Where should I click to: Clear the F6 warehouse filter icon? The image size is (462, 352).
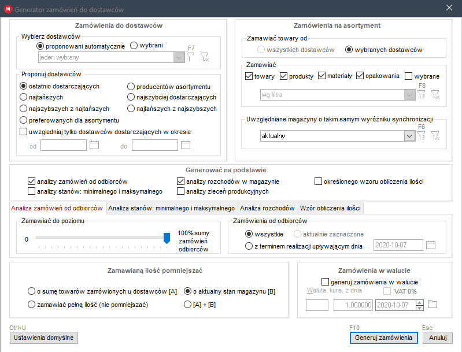click(x=435, y=135)
